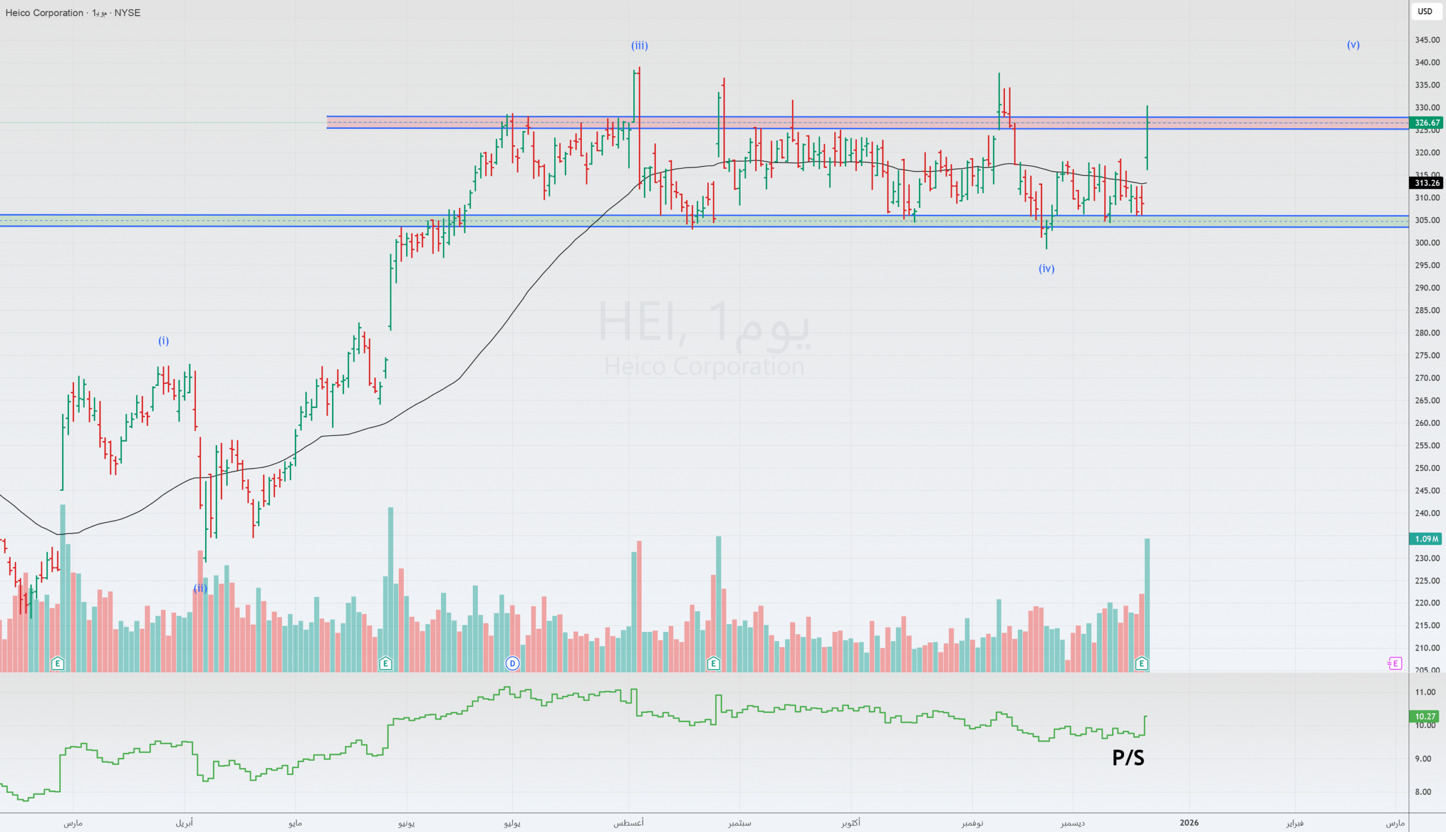Click the latest December earnings E marker
Viewport: 1446px width, 832px height.
(1142, 664)
